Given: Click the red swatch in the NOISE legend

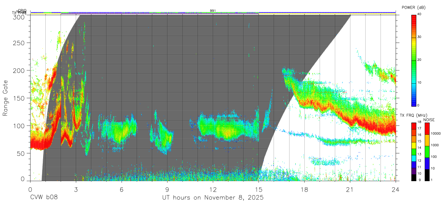Looking at the screenshot, I should 427,129.
